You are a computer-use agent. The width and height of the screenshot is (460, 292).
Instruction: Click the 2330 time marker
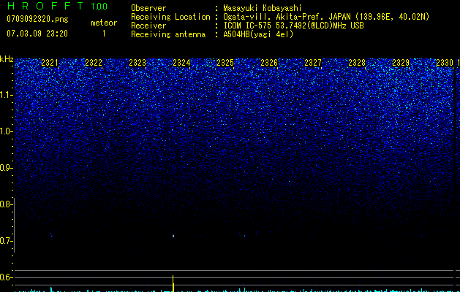click(445, 63)
